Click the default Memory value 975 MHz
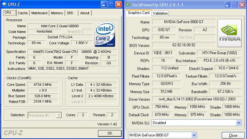The image size is (247, 139). point(197,115)
